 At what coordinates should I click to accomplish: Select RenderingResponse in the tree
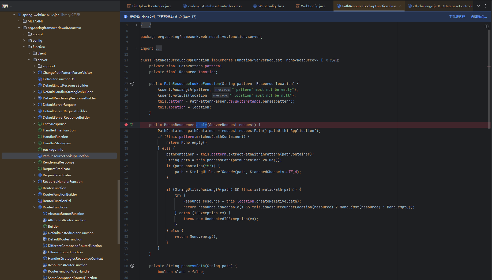pyautogui.click(x=58, y=162)
